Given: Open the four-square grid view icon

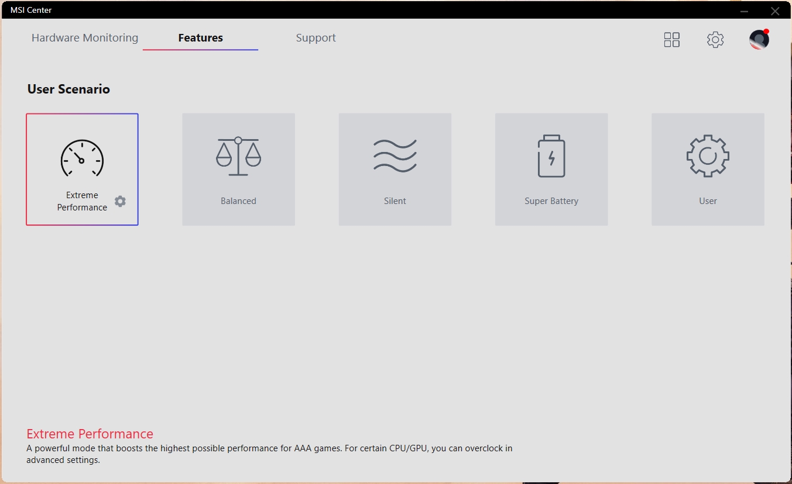Looking at the screenshot, I should click(671, 40).
